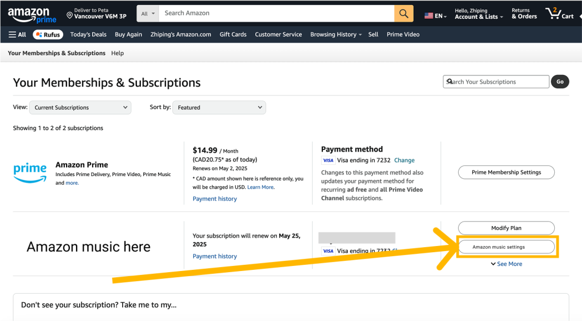
Task: Open Today's Deals in navigation bar
Action: pyautogui.click(x=88, y=35)
